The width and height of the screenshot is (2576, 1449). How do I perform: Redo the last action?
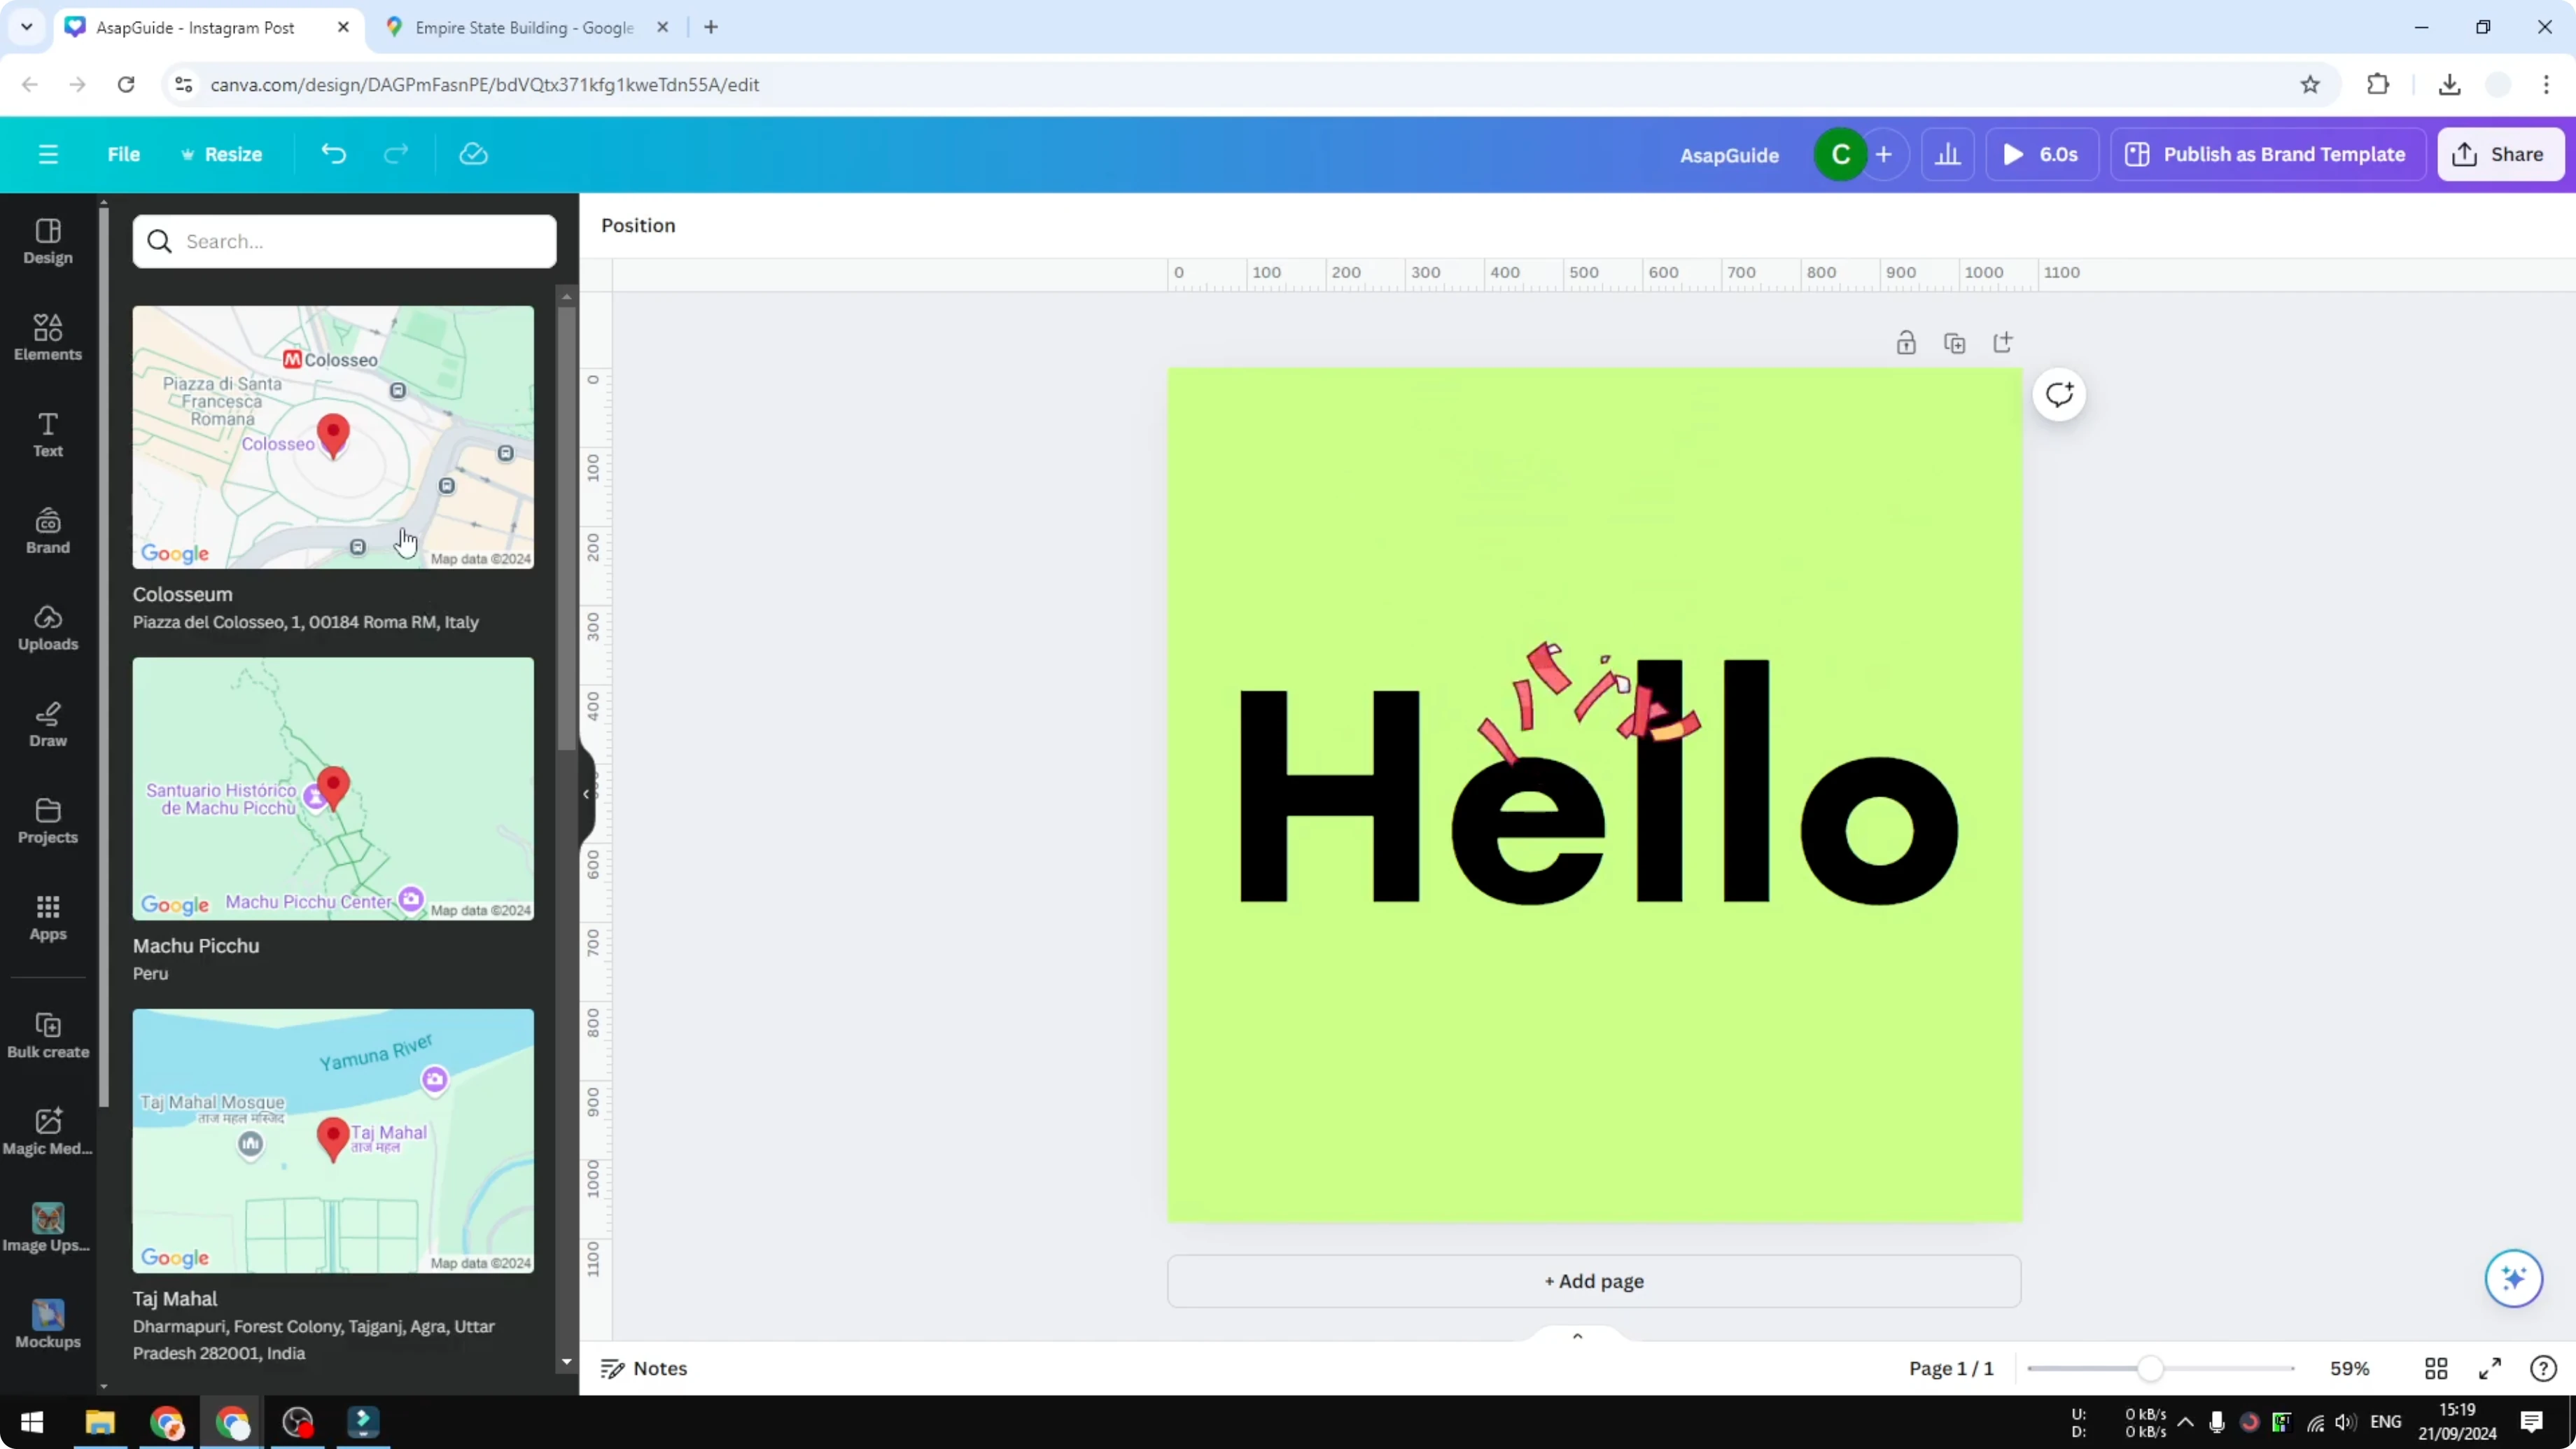[396, 154]
